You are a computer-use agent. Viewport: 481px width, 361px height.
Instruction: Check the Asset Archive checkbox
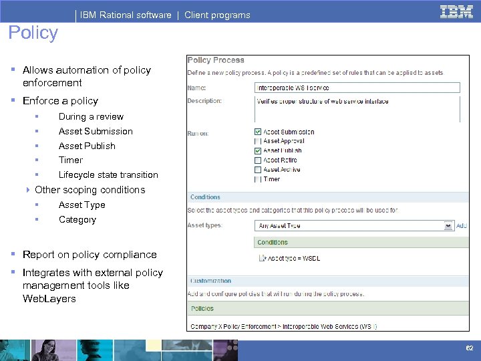(258, 170)
